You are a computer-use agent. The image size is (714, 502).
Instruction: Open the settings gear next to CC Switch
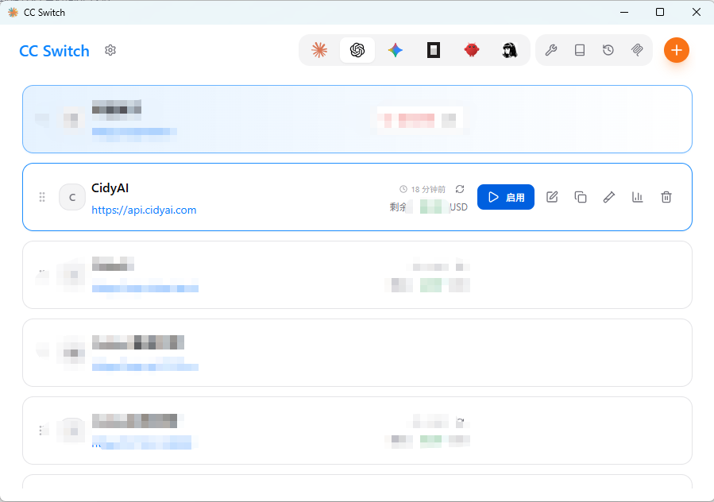[110, 50]
